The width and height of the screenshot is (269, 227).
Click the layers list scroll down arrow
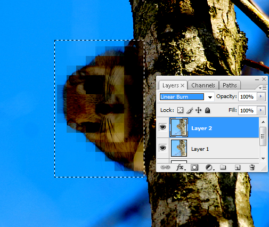click(263, 158)
